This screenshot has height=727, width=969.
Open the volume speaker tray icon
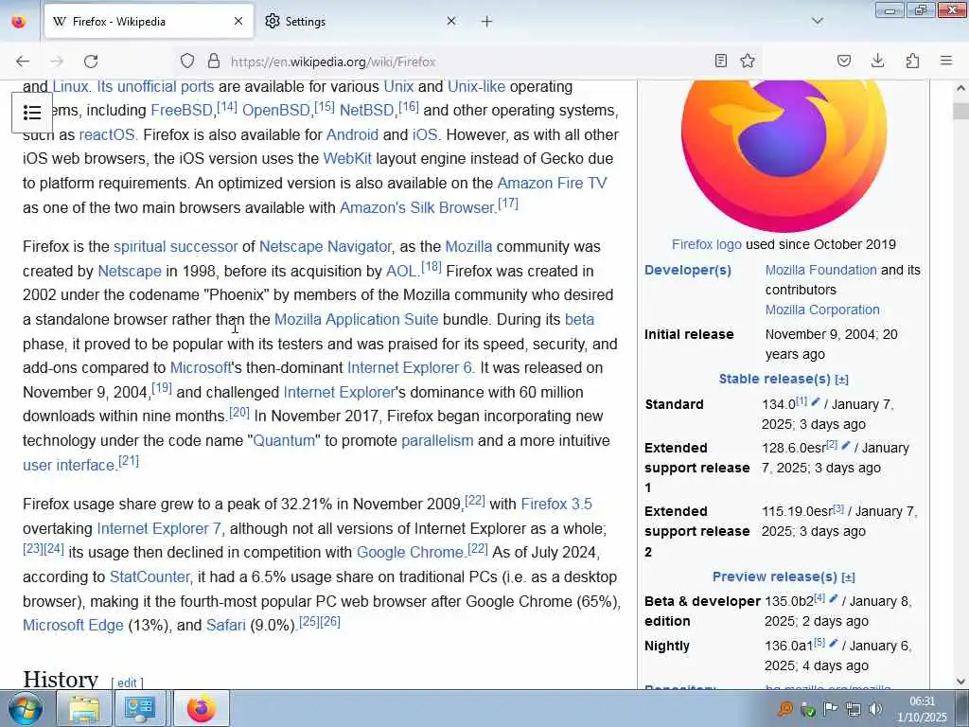(875, 709)
